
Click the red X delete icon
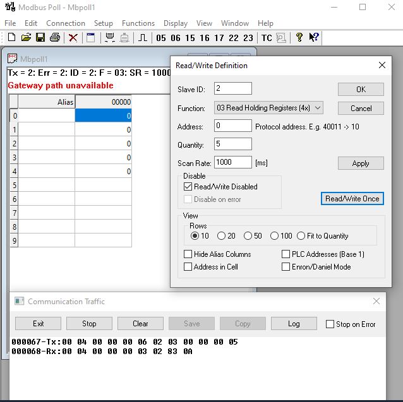click(73, 38)
